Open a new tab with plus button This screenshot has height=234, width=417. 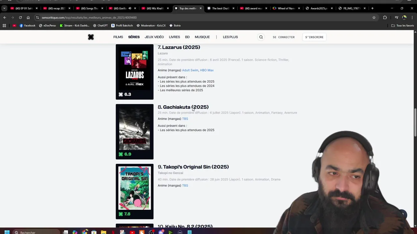pos(372,8)
